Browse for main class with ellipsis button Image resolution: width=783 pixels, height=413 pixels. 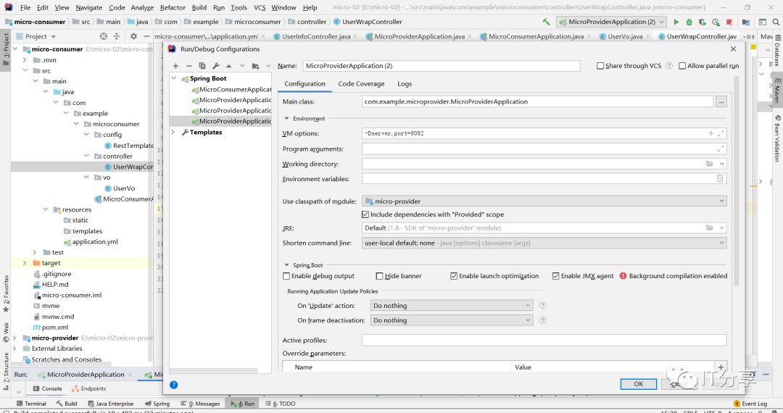pos(721,101)
